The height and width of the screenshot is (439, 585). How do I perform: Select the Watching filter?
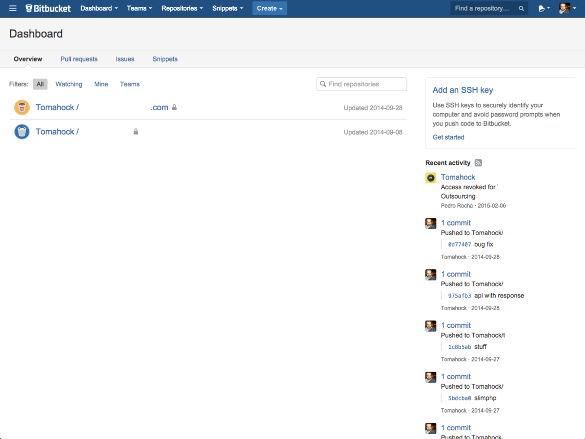click(69, 84)
